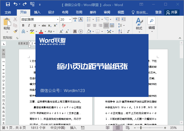Screen dimensions: 184x131
Task: Click the multilevel list icon
Action: coord(106,19)
